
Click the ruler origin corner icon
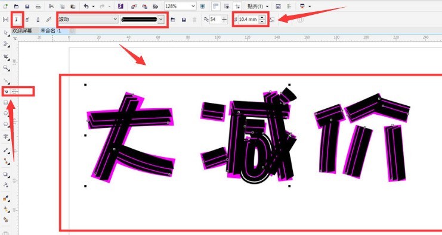point(15,38)
